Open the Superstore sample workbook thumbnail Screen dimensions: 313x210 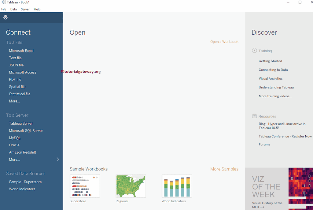(x=85, y=186)
